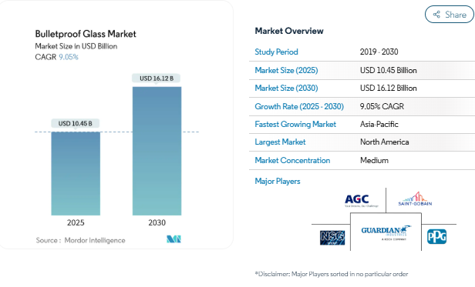This screenshot has width=475, height=287.
Task: Click the Guardian Industries logo
Action: tap(386, 232)
